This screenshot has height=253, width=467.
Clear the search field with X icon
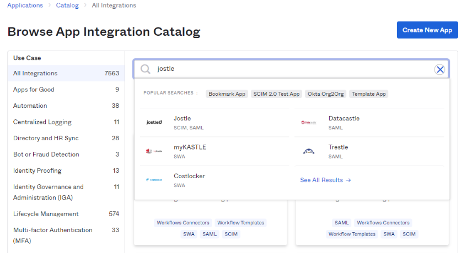(439, 69)
